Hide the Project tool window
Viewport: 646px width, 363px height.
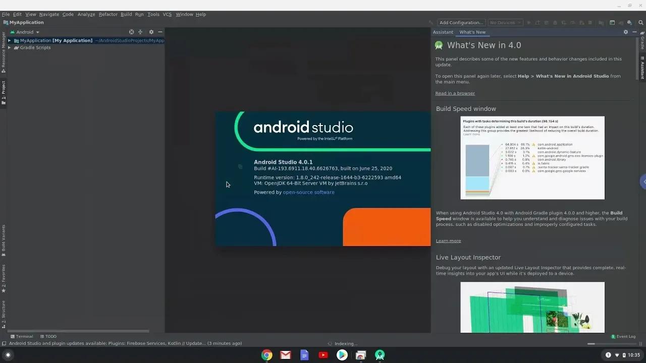point(160,32)
